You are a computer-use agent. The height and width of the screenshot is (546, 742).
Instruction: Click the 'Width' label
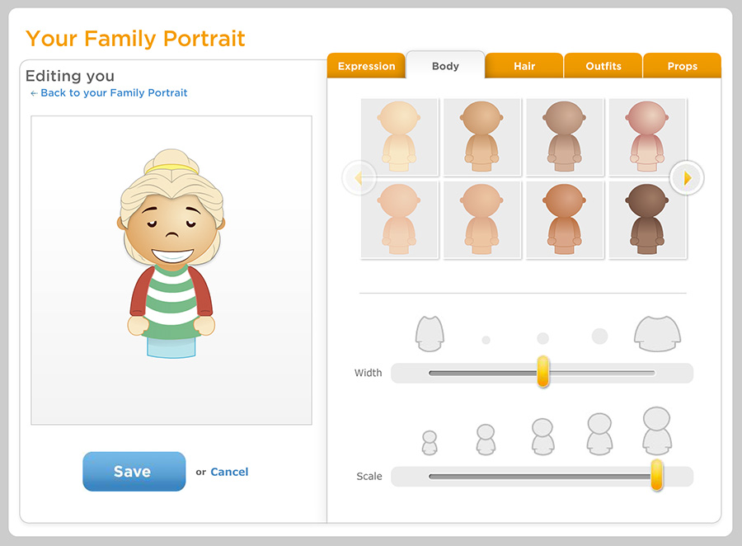(369, 373)
